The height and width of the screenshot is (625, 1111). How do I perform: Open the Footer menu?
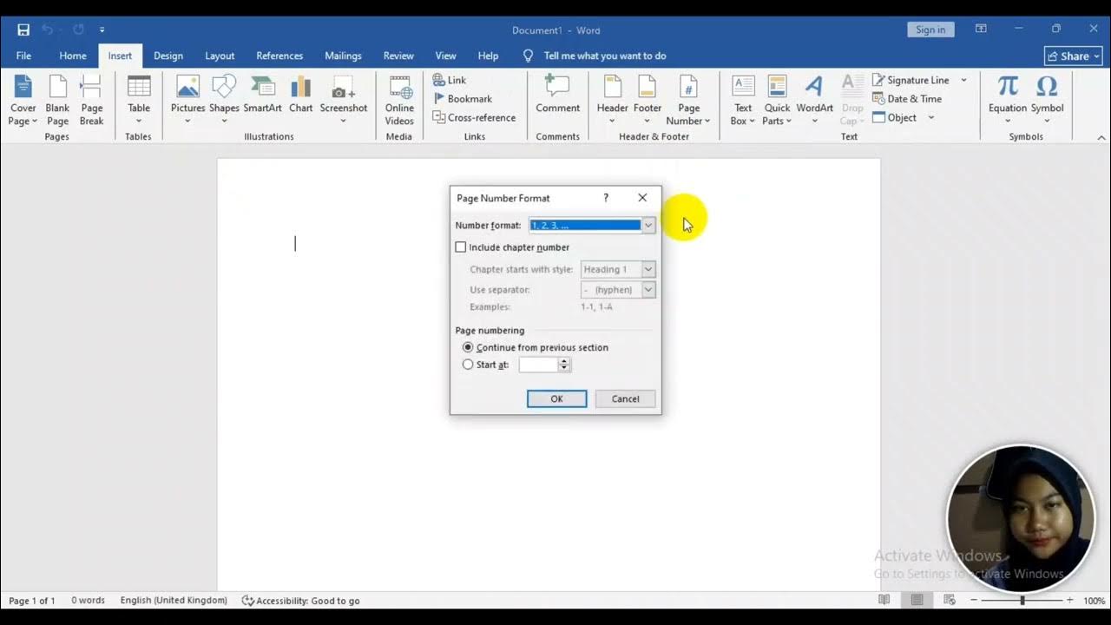(x=648, y=101)
